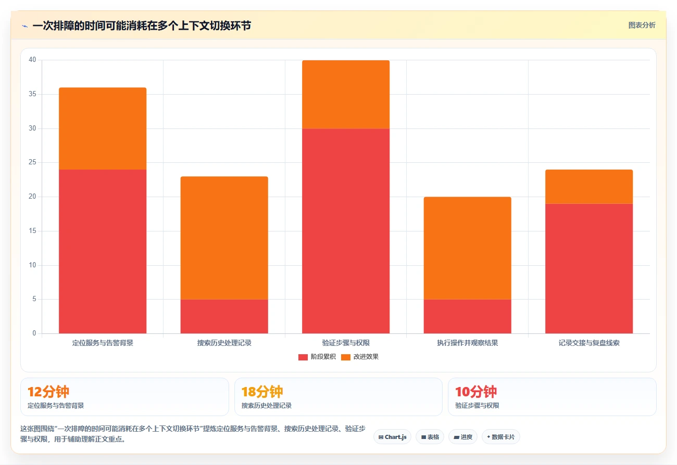Toggle the 阶段累积 legend red swatch

coord(303,357)
